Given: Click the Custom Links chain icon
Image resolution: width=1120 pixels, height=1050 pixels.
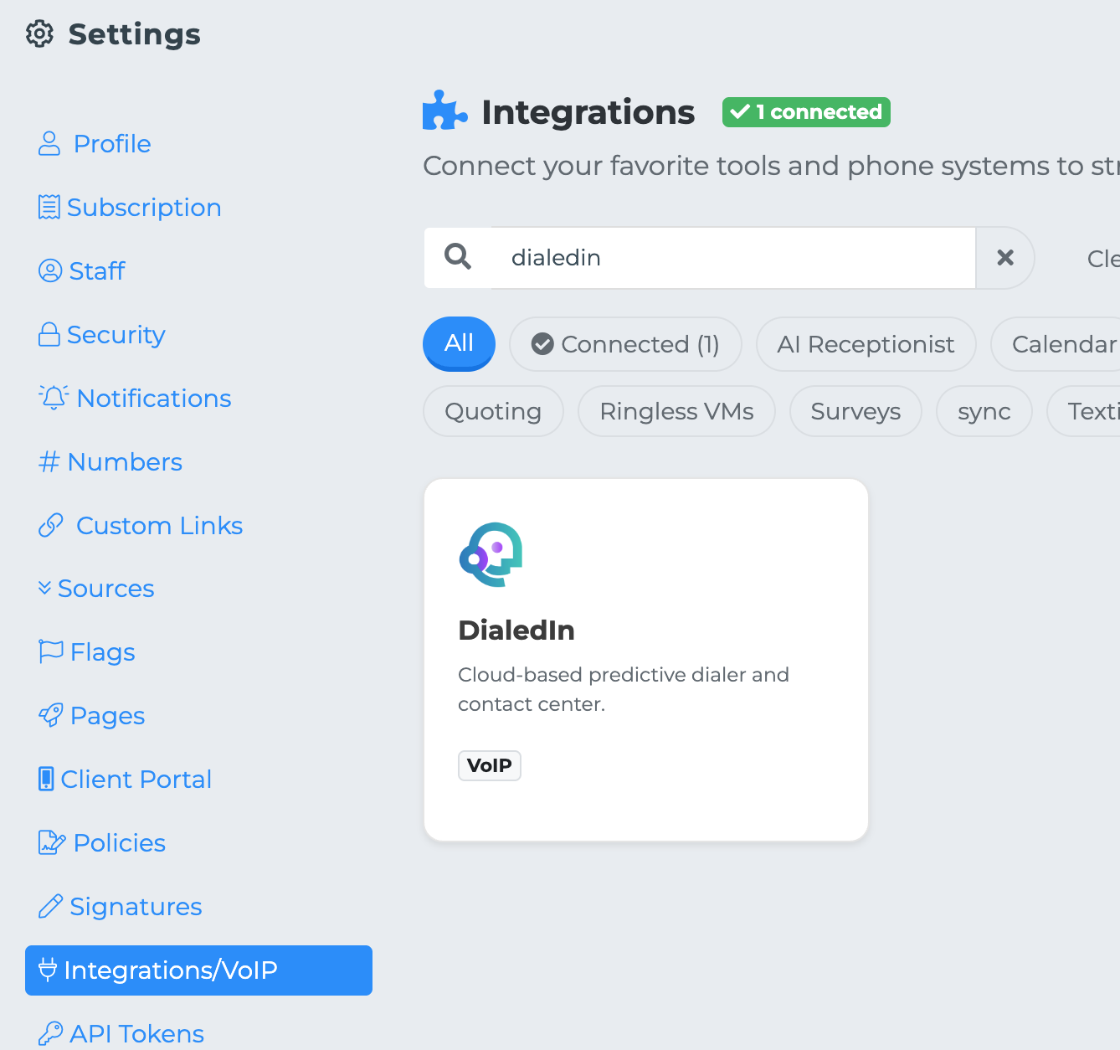Looking at the screenshot, I should (51, 526).
